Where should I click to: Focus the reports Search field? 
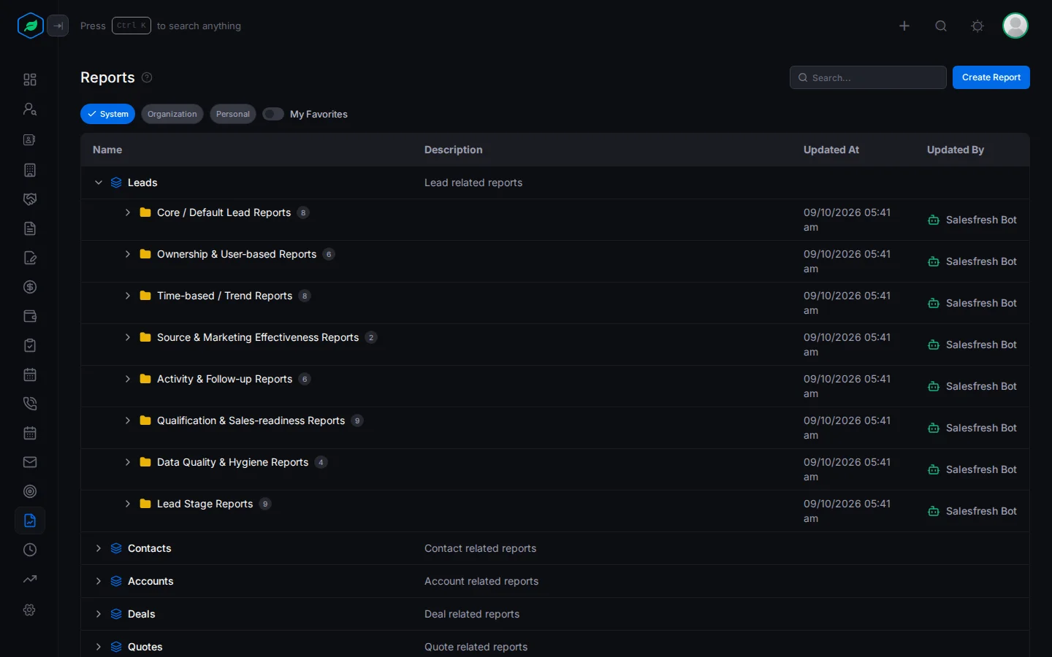point(868,77)
